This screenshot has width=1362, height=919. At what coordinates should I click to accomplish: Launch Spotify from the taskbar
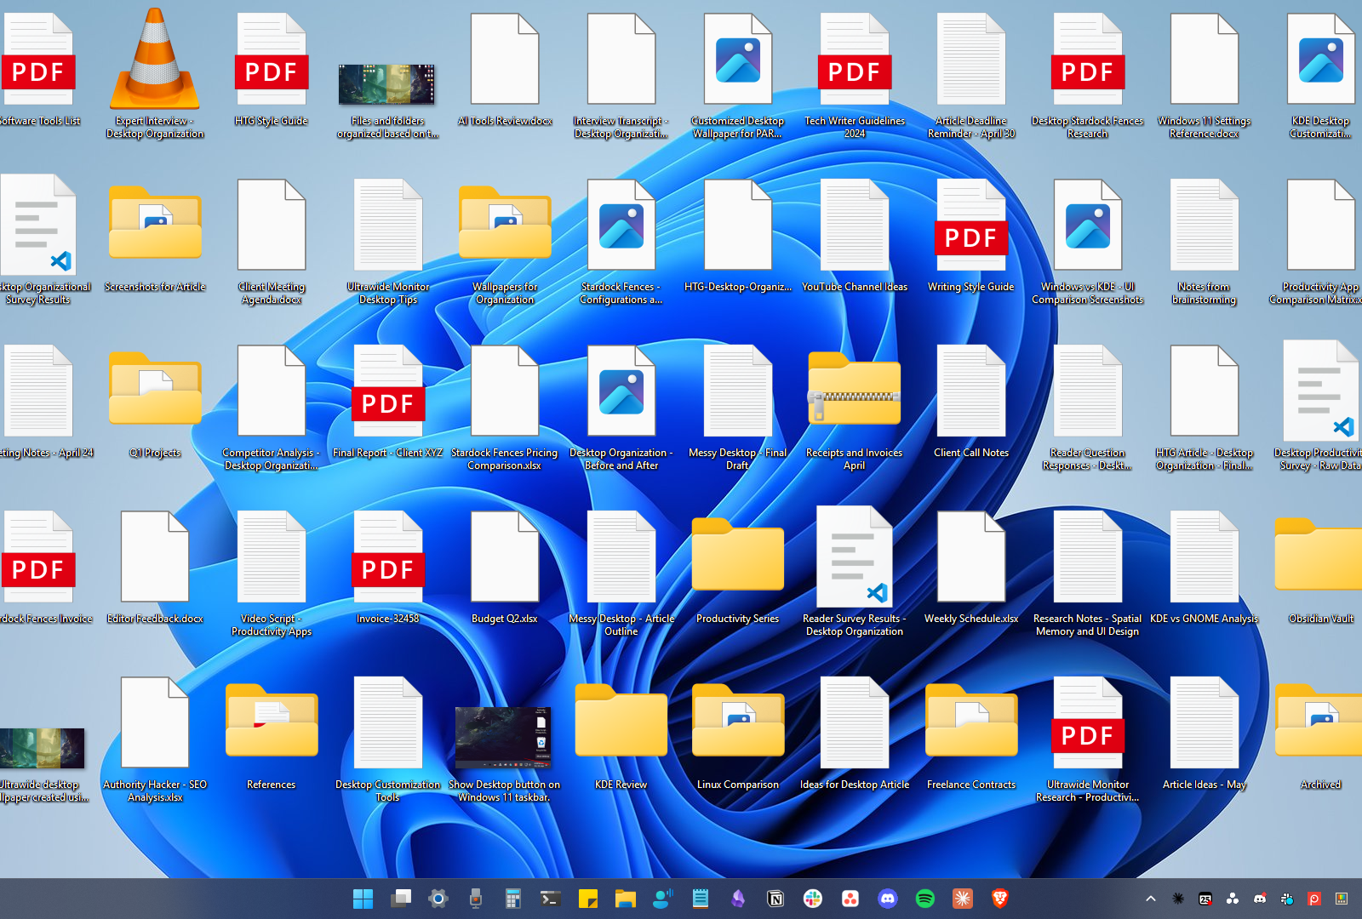tap(925, 899)
